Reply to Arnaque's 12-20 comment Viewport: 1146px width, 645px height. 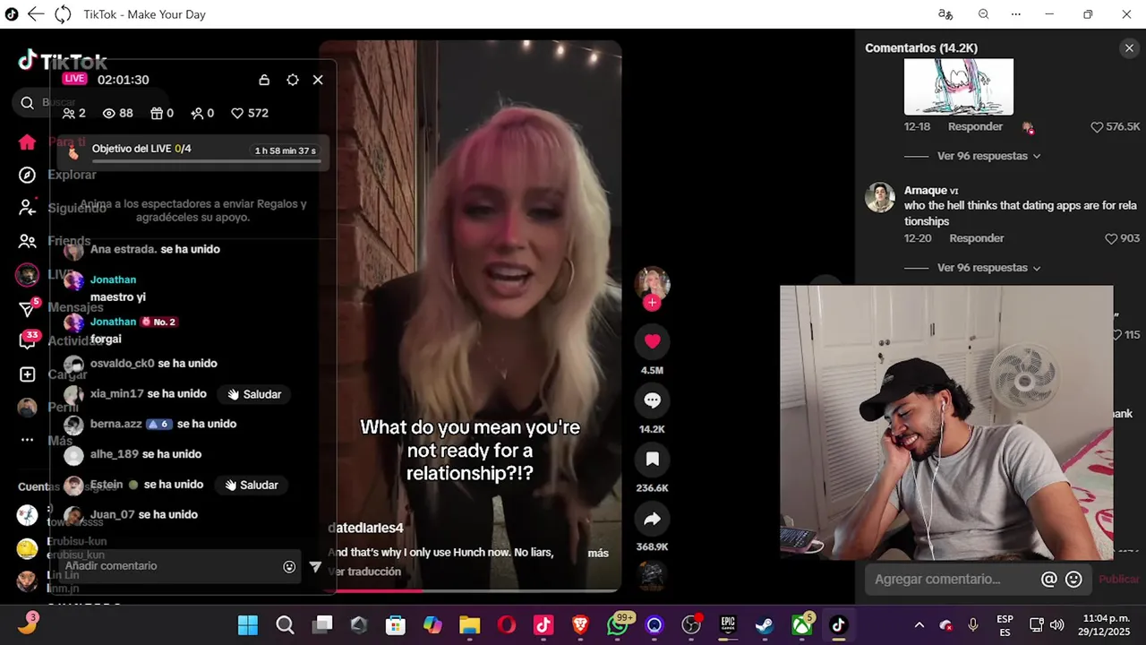click(x=977, y=238)
